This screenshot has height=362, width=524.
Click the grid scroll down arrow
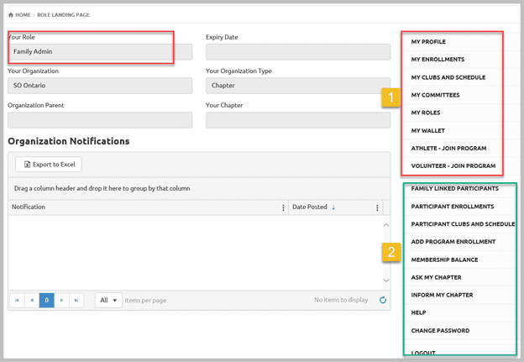point(386,281)
